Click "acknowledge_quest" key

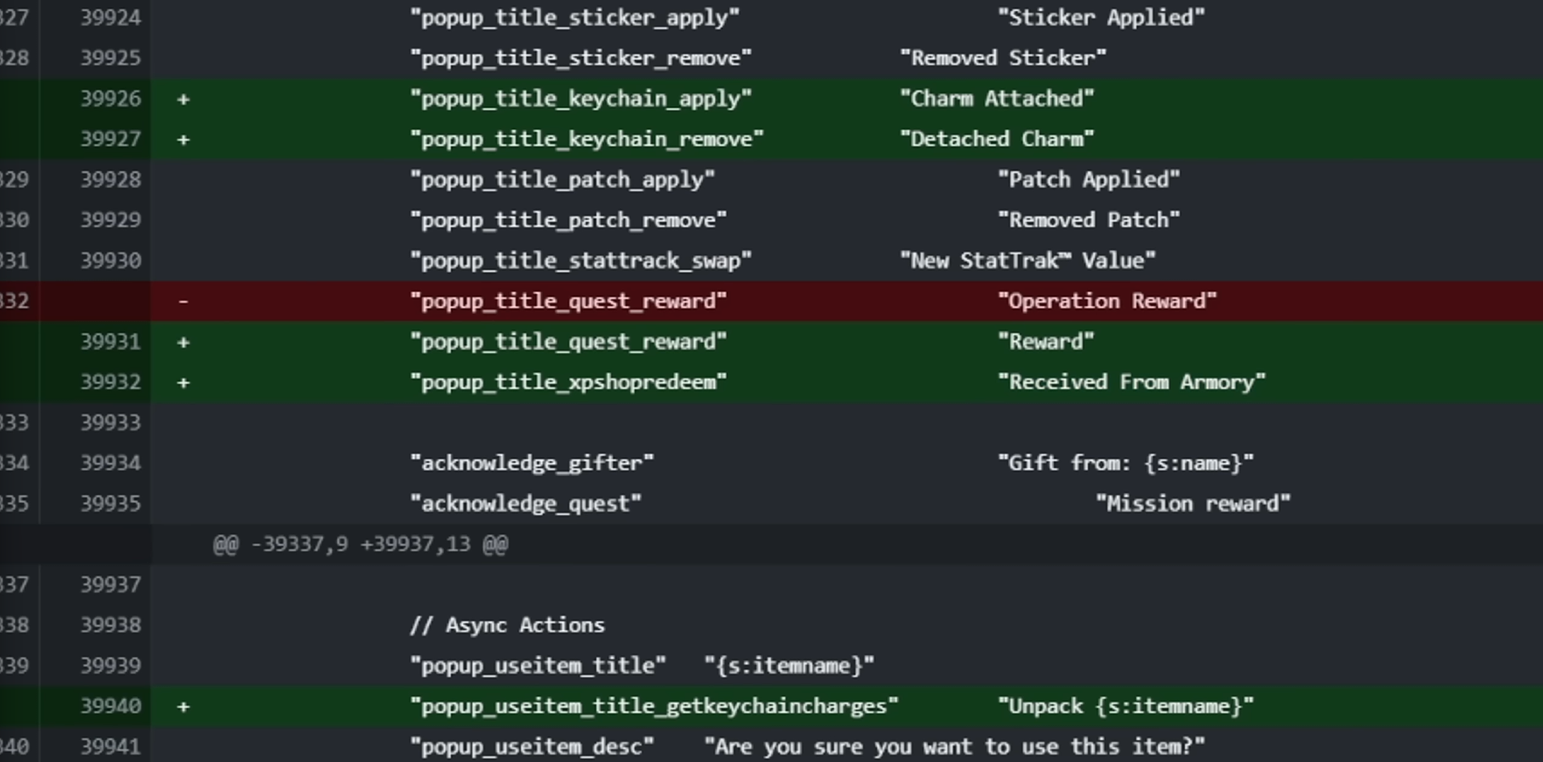tap(526, 504)
